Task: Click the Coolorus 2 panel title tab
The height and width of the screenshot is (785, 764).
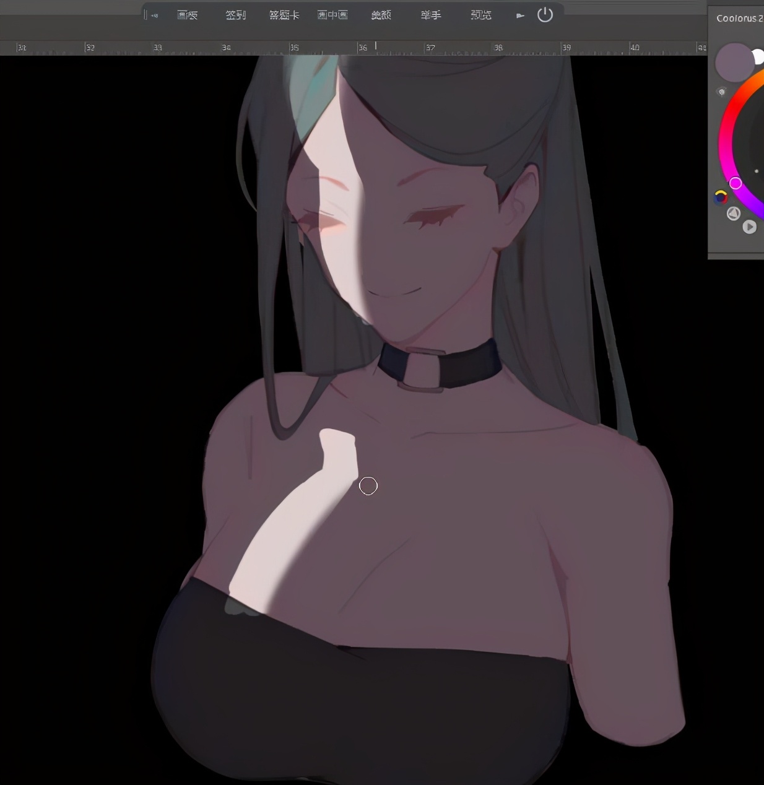Action: point(739,19)
